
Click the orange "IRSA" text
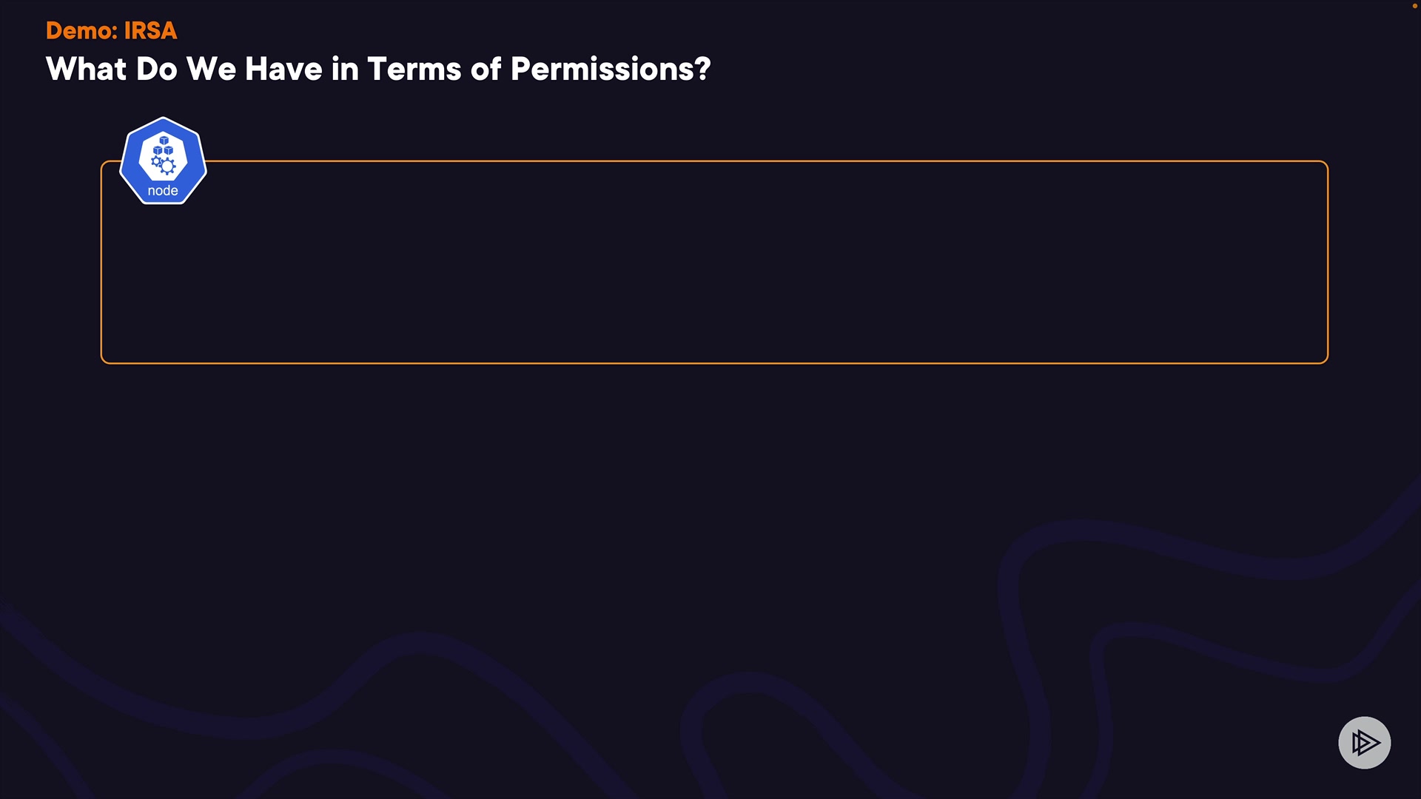150,31
